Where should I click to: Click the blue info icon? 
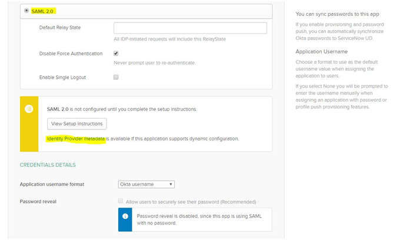[x=125, y=216]
